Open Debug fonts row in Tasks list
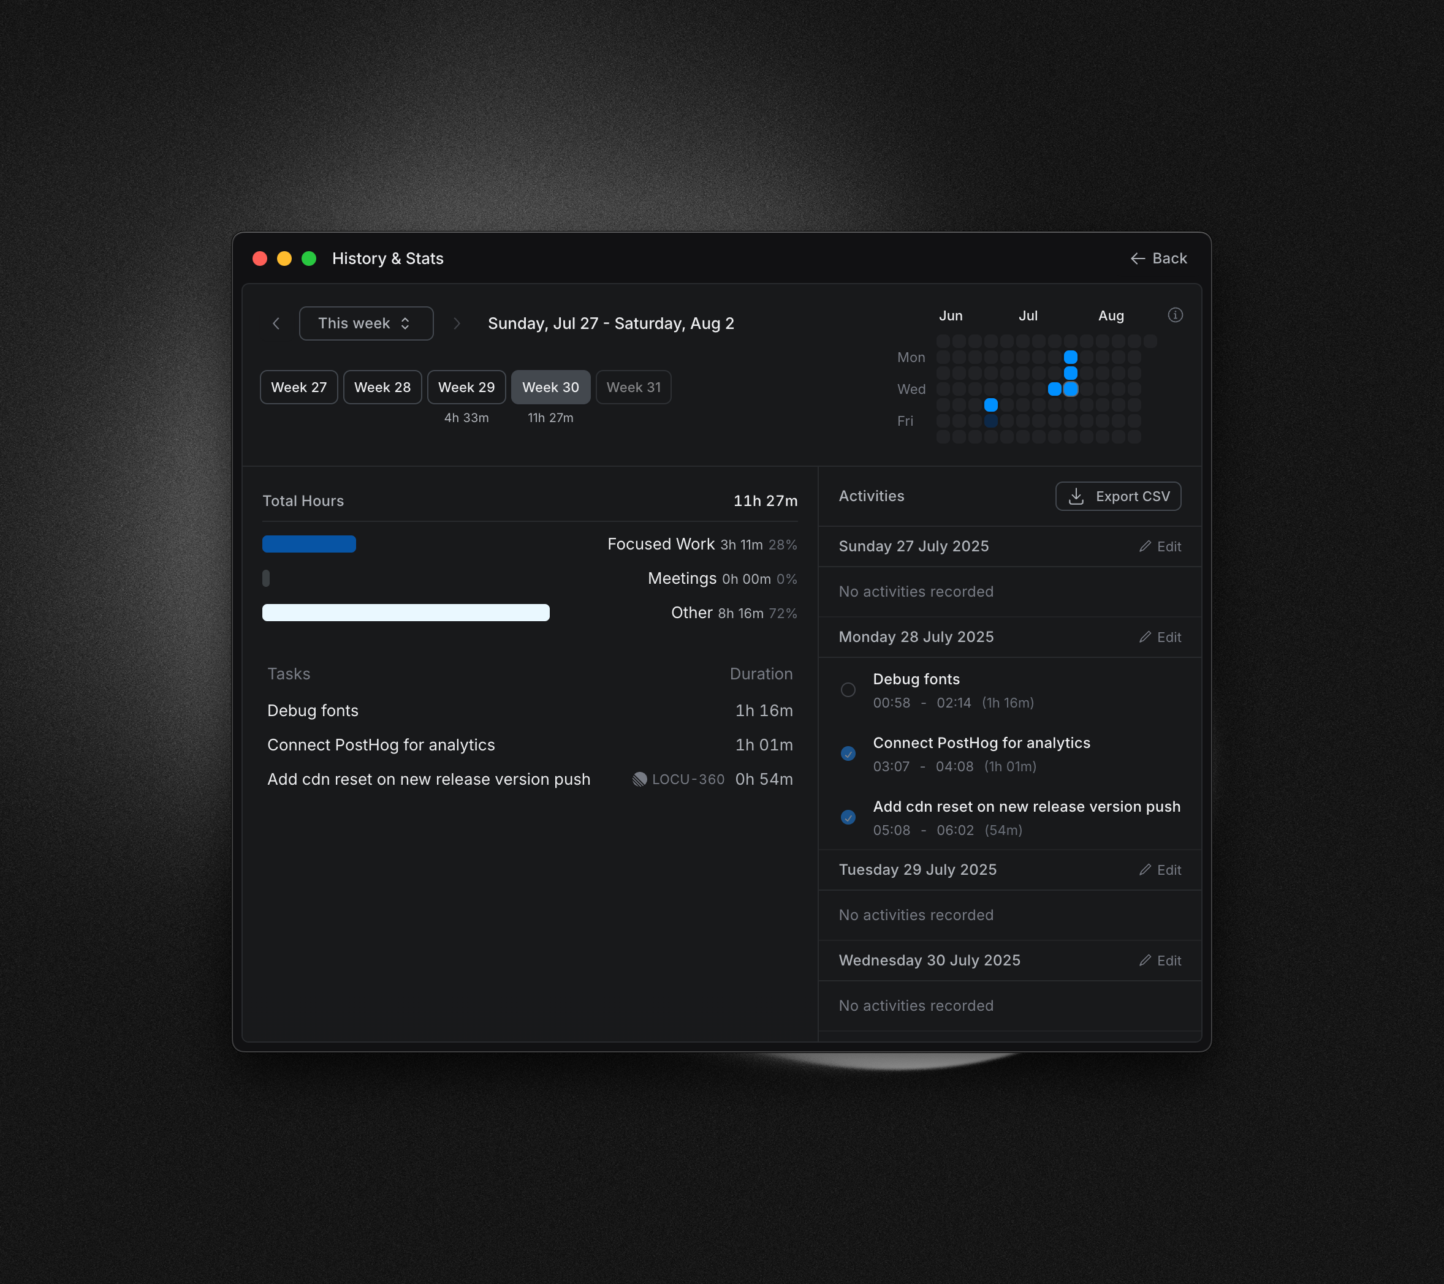This screenshot has width=1444, height=1284. [313, 711]
